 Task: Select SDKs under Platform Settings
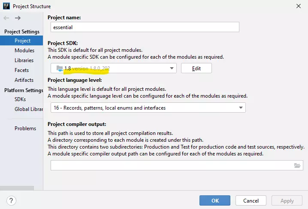pyautogui.click(x=20, y=99)
